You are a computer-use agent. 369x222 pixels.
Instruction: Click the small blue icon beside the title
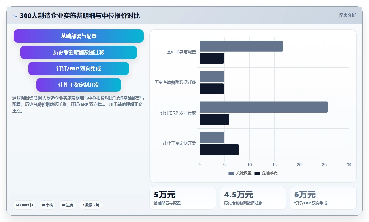[15, 16]
